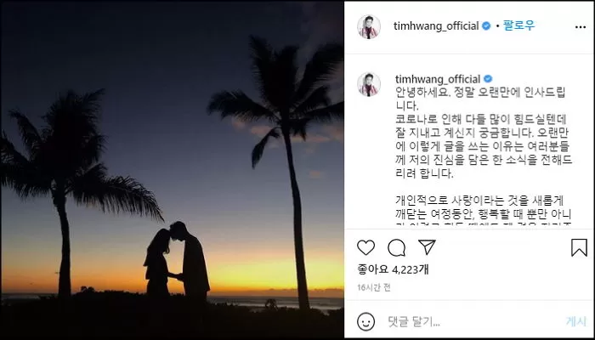Viewport: 595px width, 340px height.
Task: Click verified badge beside header username
Action: click(486, 26)
